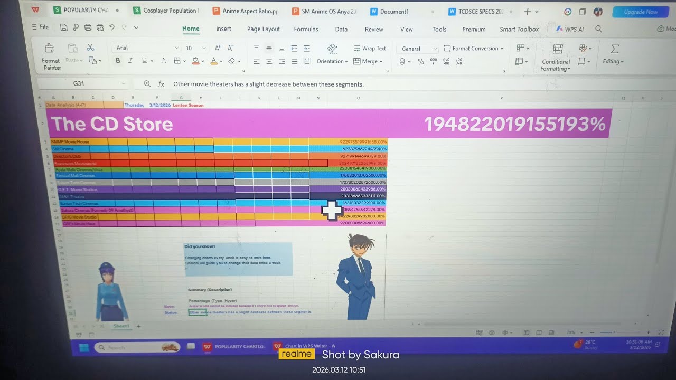Click the Name Box showing G31

coord(82,83)
